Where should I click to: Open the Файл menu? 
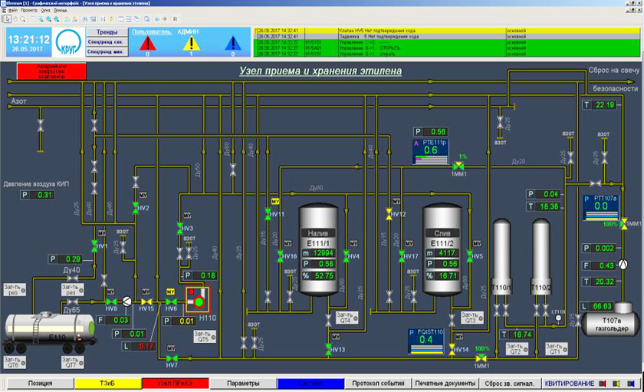pos(13,10)
